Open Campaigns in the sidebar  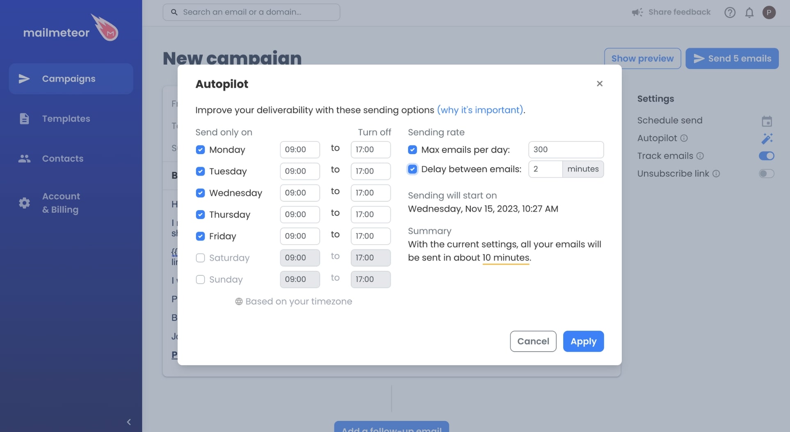pyautogui.click(x=71, y=79)
